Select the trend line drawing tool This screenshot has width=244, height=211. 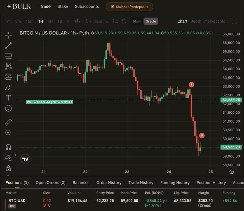[x=8, y=46]
